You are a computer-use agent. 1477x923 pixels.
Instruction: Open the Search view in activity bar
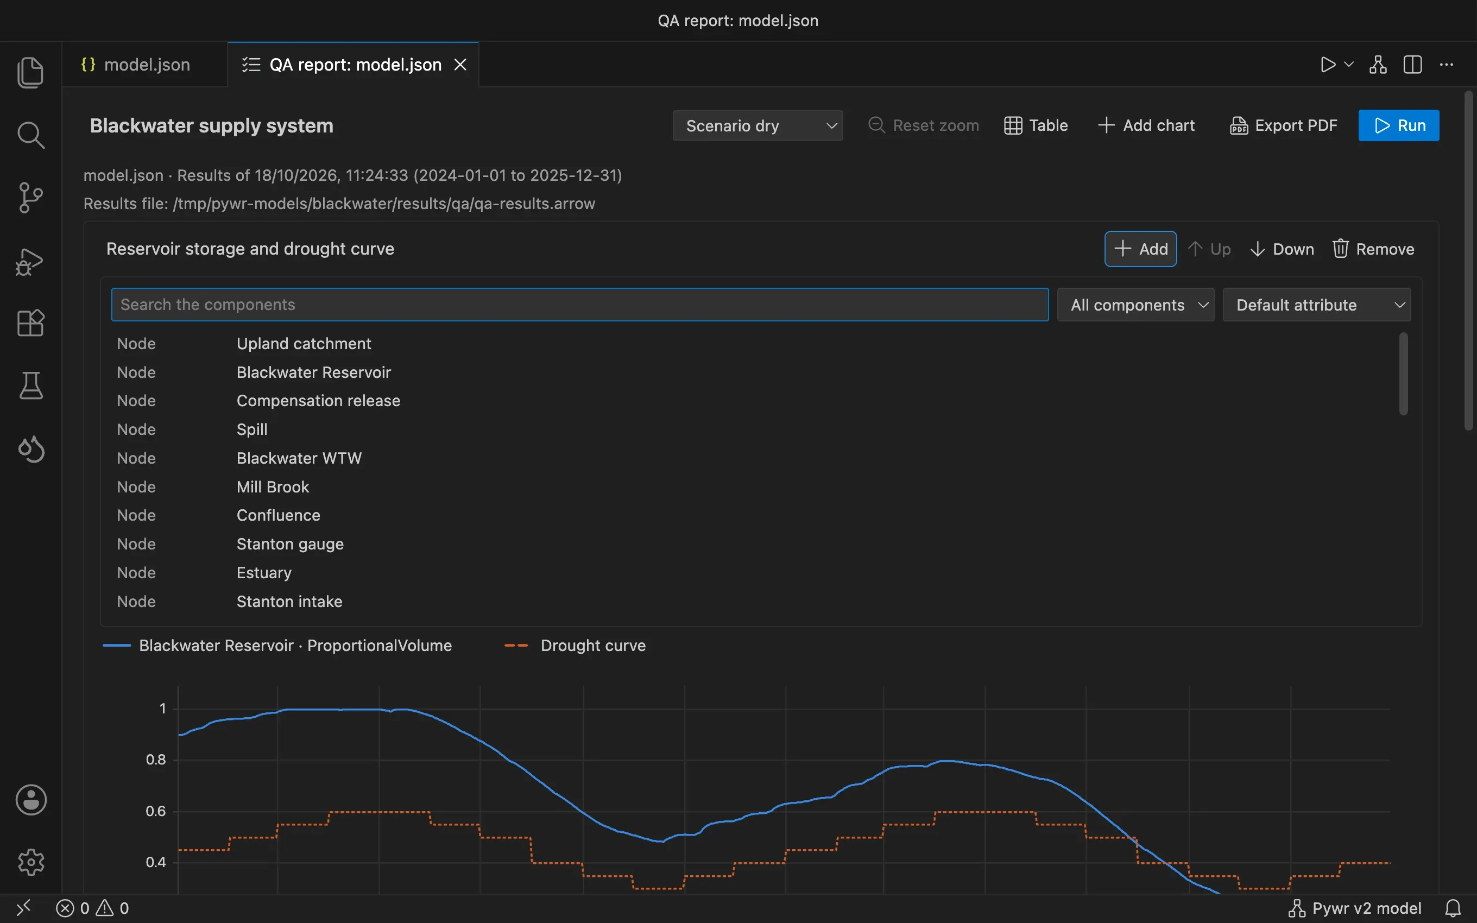coord(30,135)
